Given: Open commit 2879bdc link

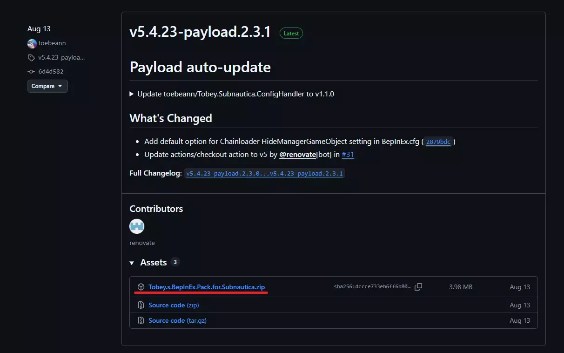Looking at the screenshot, I should pyautogui.click(x=438, y=142).
